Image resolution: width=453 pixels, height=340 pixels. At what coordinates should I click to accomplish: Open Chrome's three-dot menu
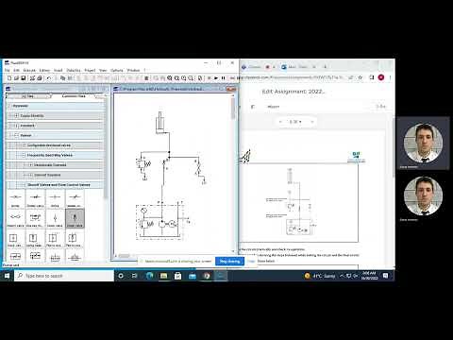tap(390, 77)
